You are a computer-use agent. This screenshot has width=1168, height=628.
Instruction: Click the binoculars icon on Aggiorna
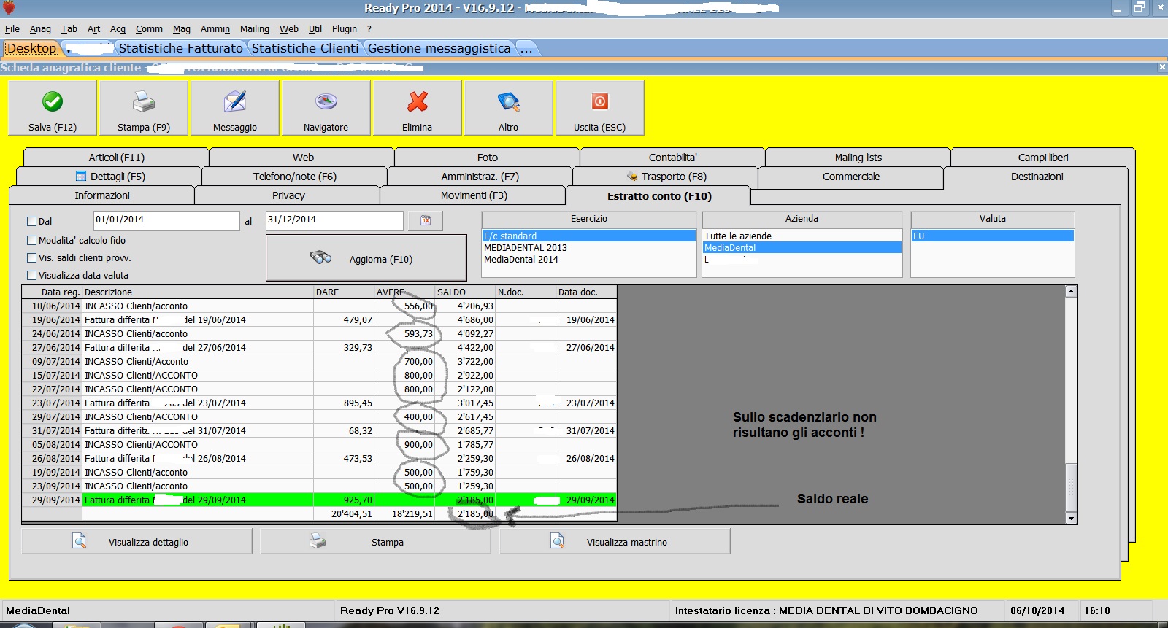tap(320, 258)
